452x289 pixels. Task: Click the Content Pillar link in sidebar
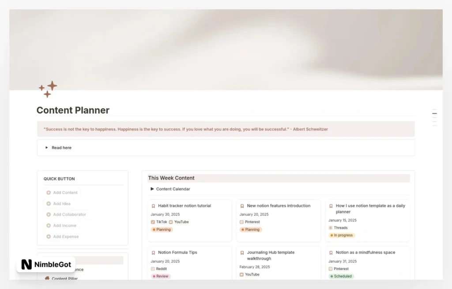(64, 278)
